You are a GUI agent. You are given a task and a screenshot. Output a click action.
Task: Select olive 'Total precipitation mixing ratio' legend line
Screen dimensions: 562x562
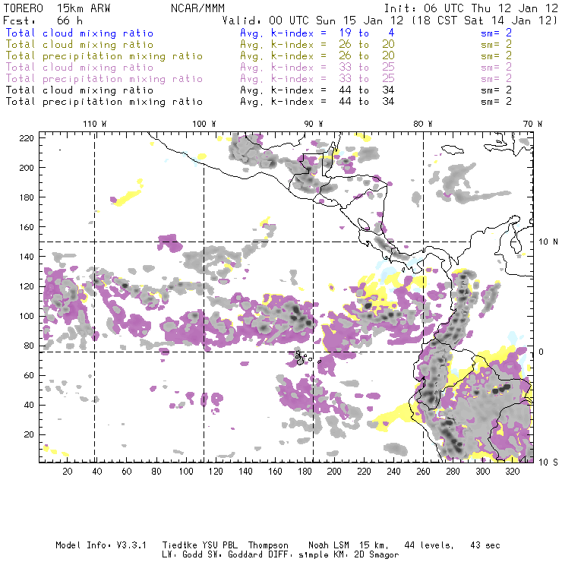tap(104, 56)
